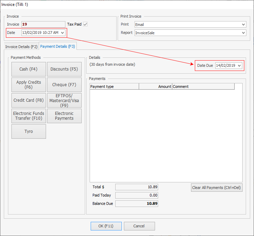The image size is (254, 236).
Task: Expand the Print method dropdown
Action: [243, 25]
